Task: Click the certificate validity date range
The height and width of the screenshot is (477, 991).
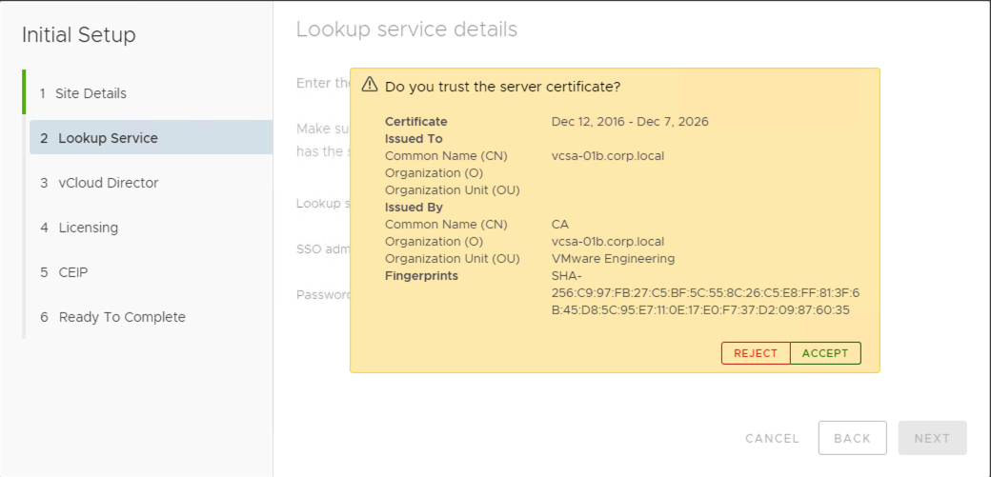Action: click(630, 122)
